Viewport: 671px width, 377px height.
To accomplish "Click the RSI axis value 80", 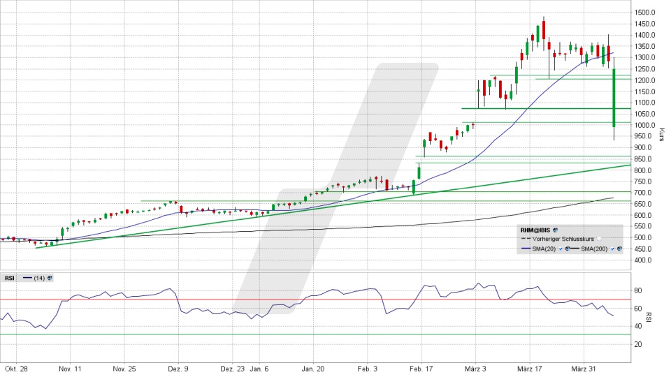I will 637,290.
